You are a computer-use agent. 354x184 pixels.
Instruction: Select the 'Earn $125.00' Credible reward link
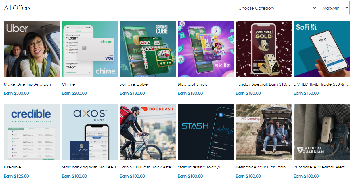(16, 176)
